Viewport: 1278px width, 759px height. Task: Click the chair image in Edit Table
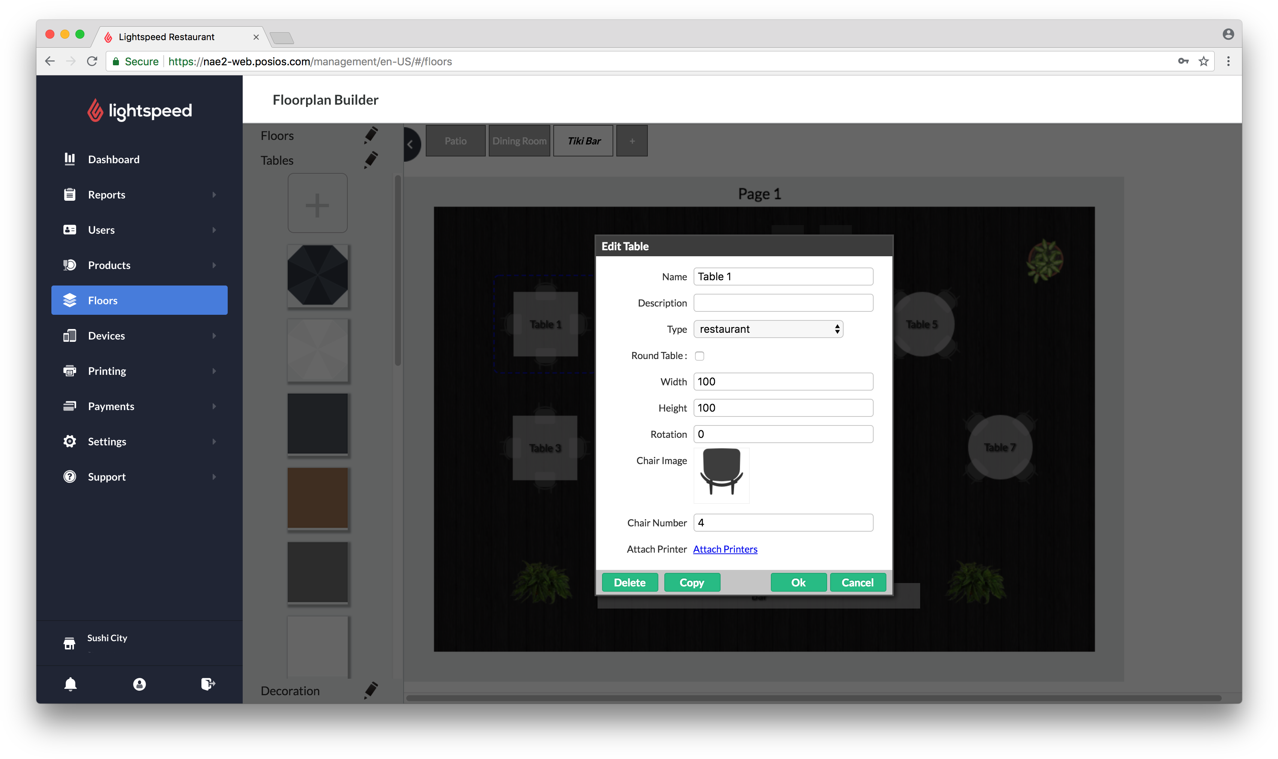pos(721,475)
